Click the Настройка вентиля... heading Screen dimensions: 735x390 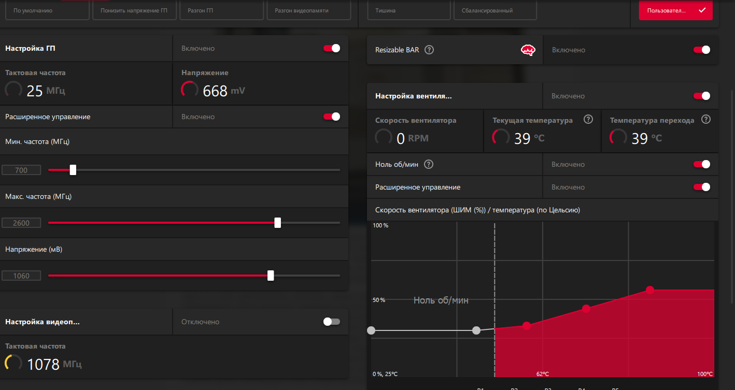[x=414, y=96]
